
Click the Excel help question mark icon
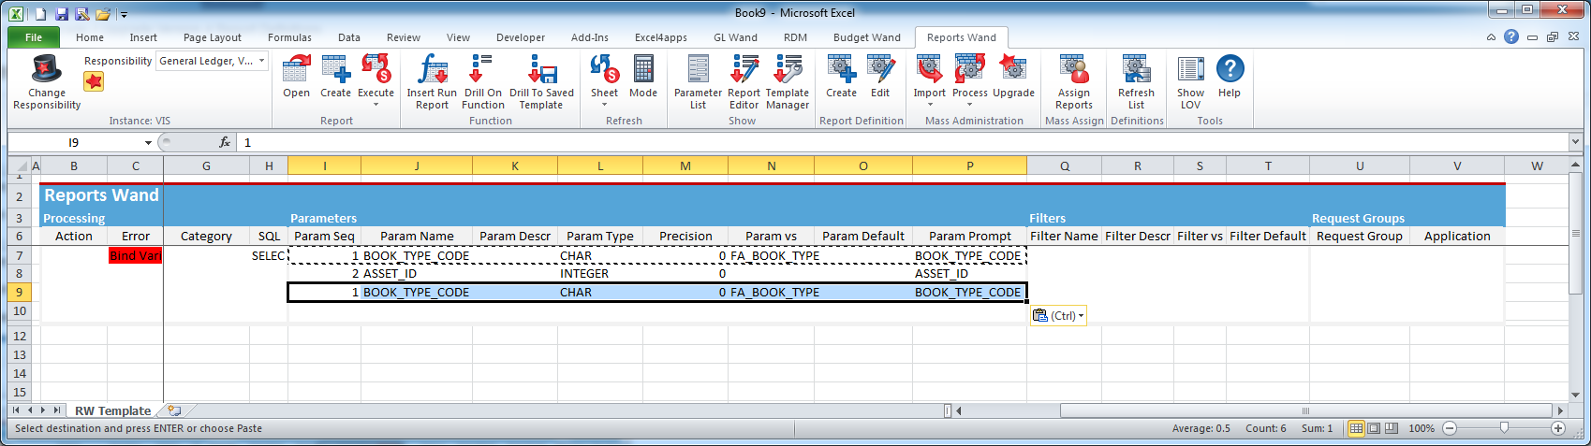click(x=1511, y=37)
